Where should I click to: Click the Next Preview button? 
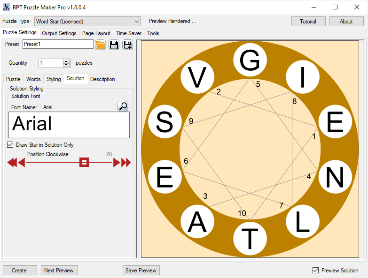point(59,270)
